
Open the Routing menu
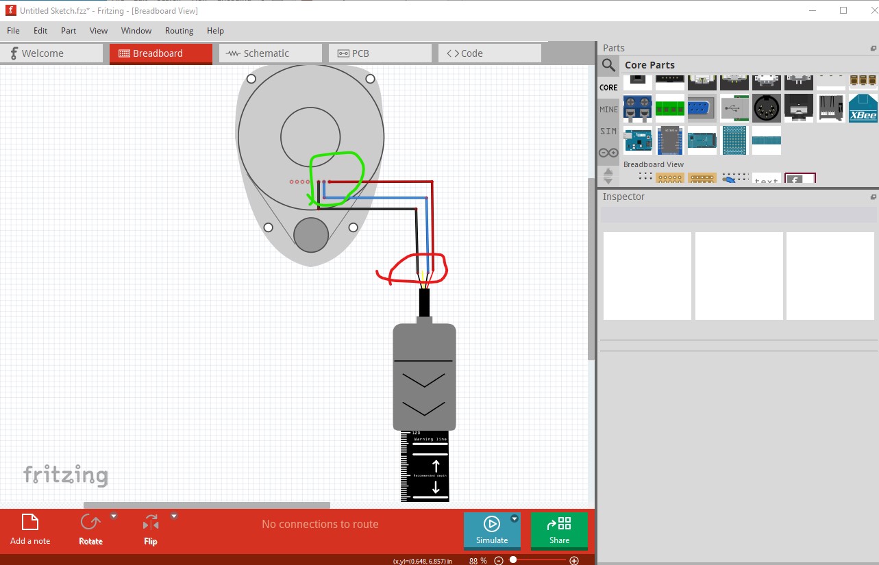point(179,31)
